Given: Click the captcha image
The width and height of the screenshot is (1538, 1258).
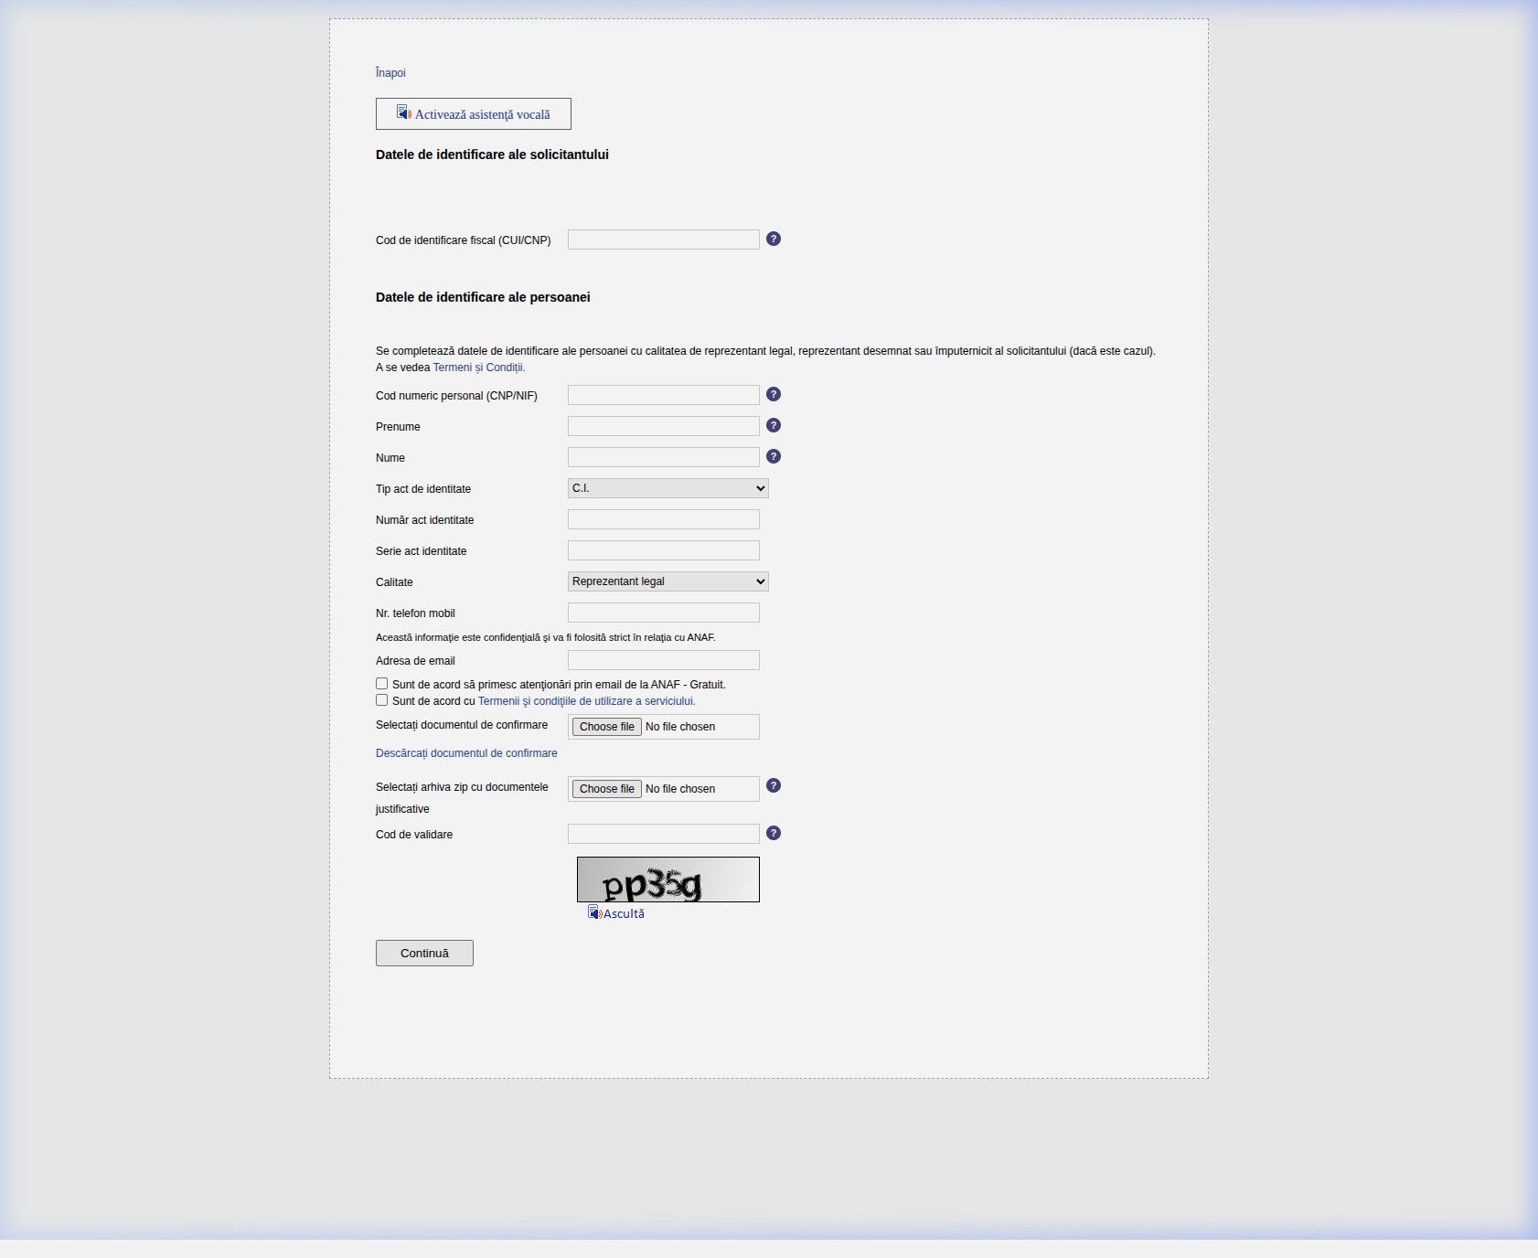Looking at the screenshot, I should pos(668,880).
